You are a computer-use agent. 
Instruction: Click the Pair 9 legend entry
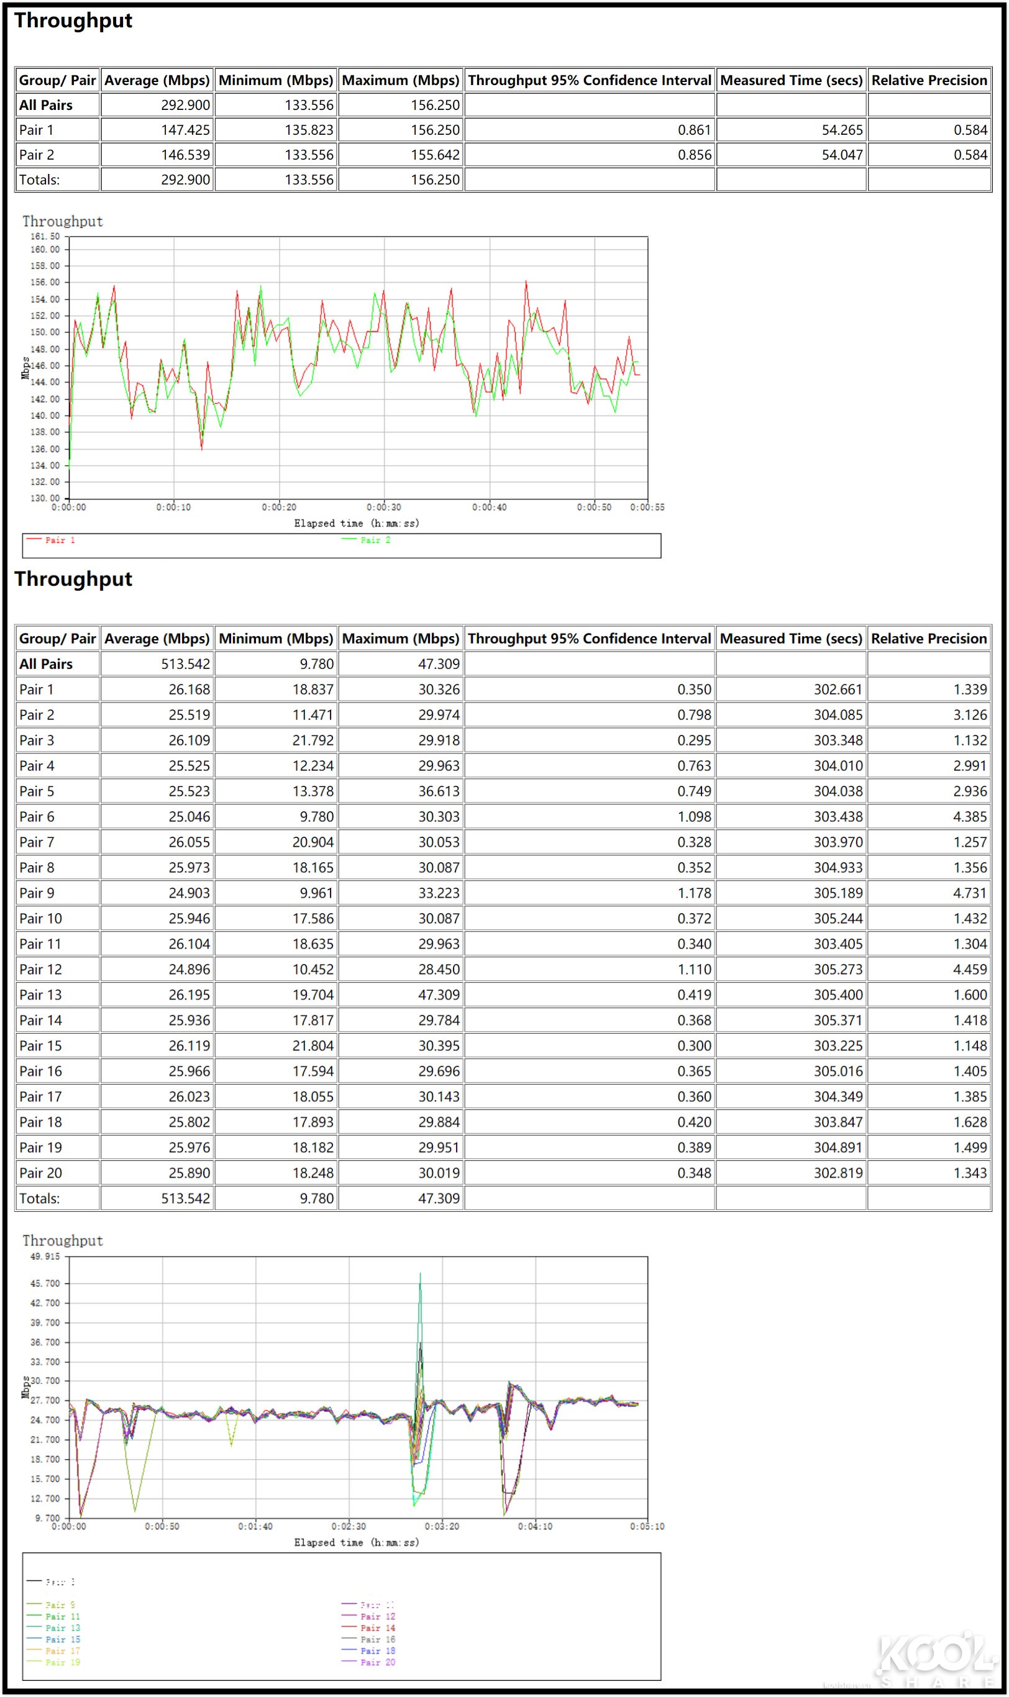[61, 1604]
